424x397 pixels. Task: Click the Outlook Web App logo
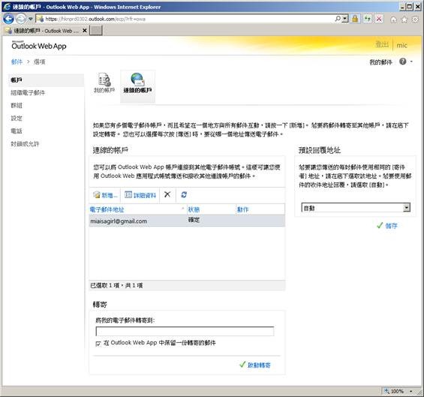click(39, 46)
